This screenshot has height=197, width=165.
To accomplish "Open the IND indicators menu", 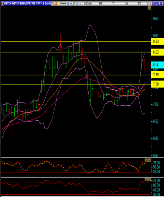I will [x=139, y=3].
